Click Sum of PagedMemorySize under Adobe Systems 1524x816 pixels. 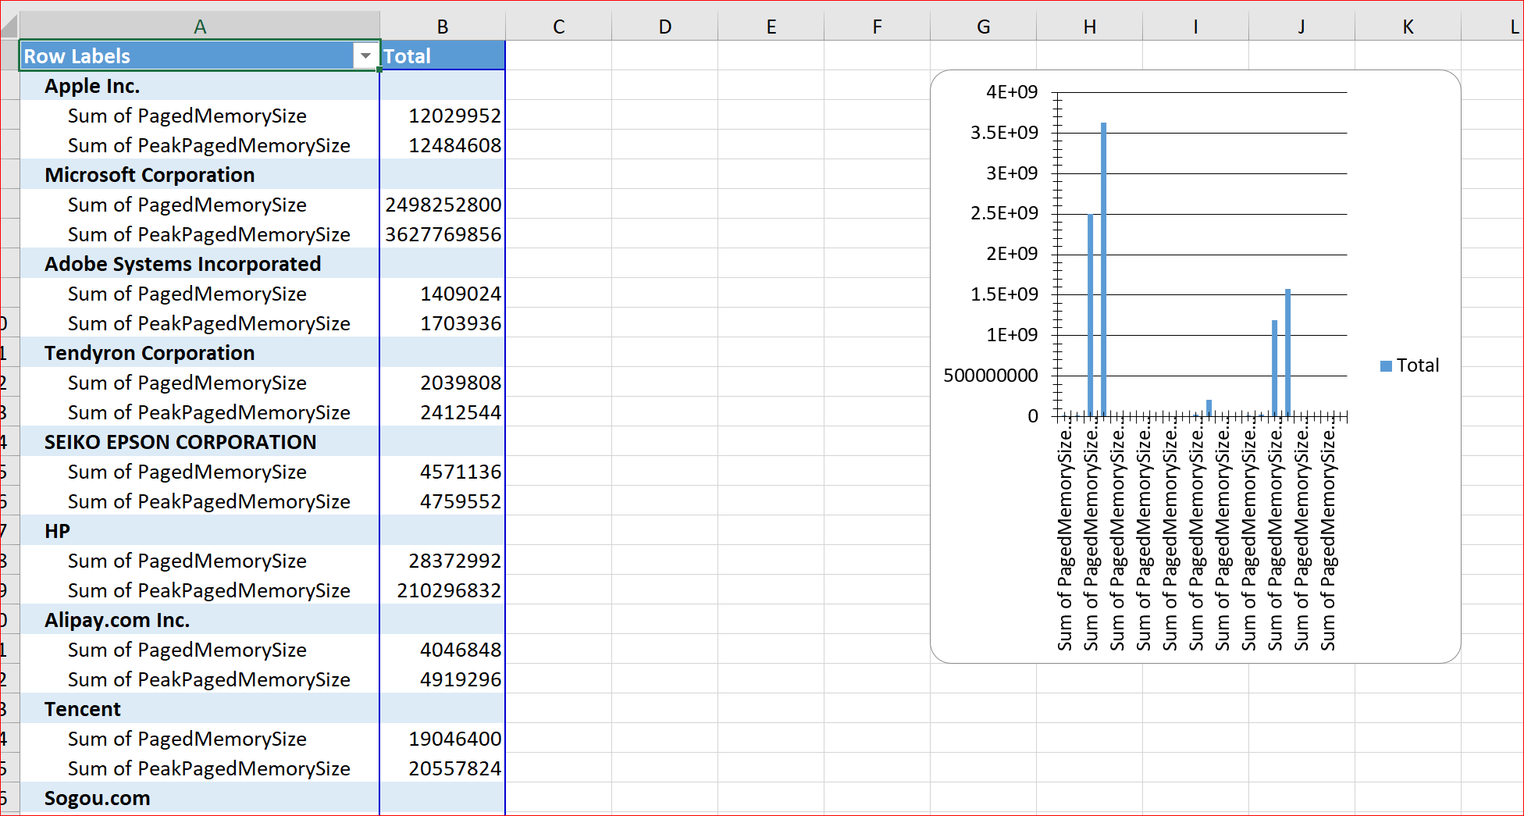187,294
